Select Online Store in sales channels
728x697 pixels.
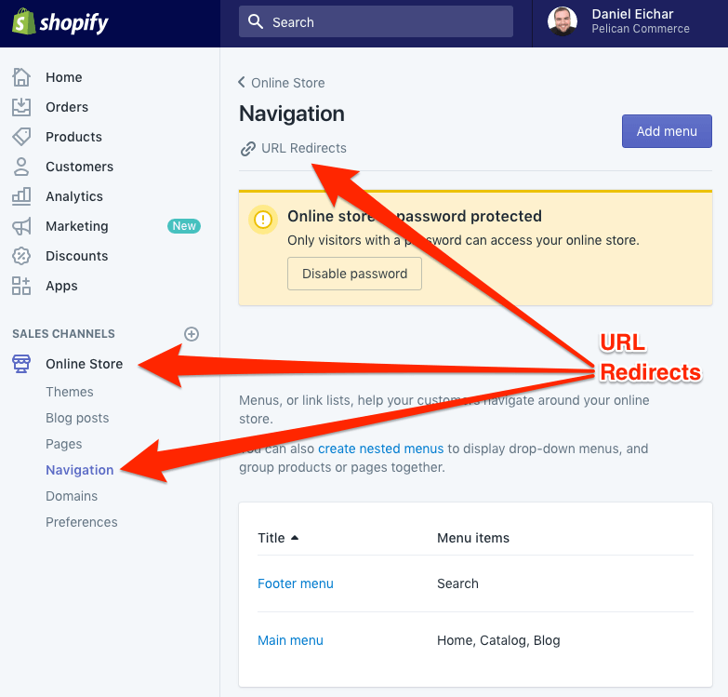(84, 364)
